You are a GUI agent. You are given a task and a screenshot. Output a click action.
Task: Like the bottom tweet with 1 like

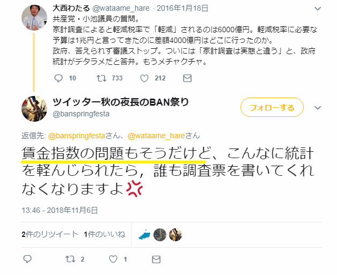[x=113, y=259]
